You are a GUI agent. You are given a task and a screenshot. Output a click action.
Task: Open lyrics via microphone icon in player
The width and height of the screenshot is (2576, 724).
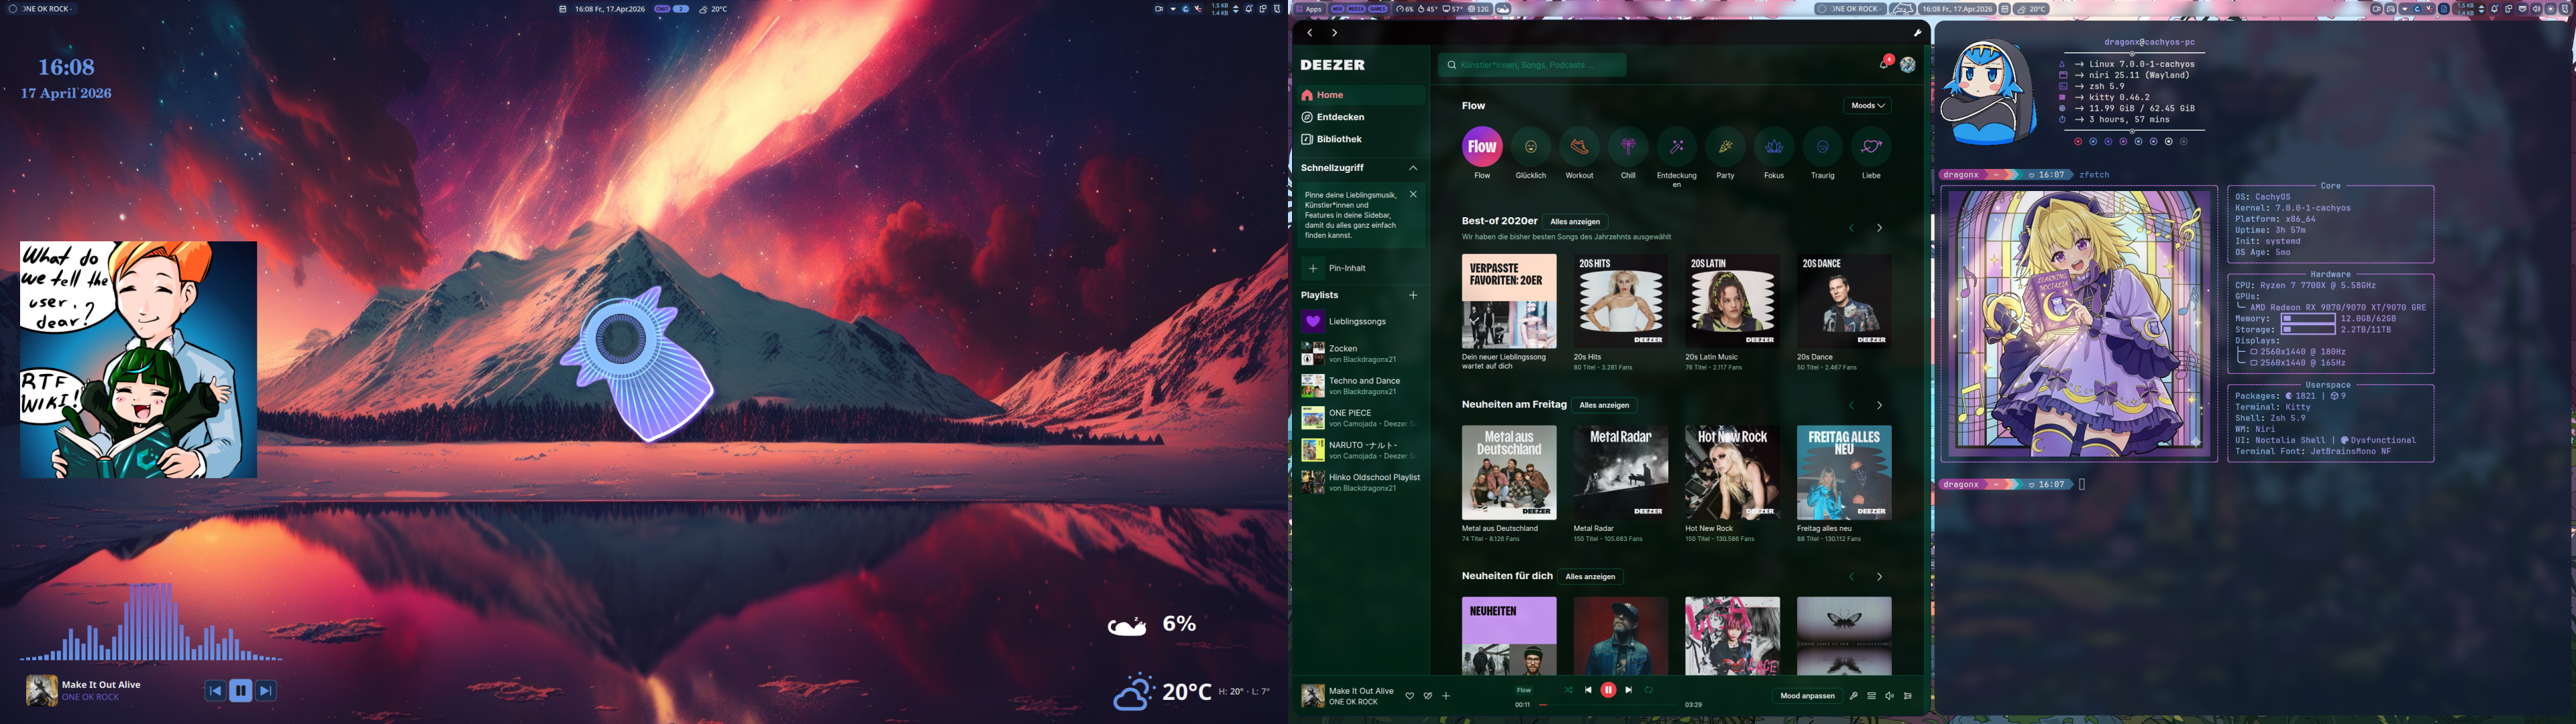click(x=1853, y=696)
